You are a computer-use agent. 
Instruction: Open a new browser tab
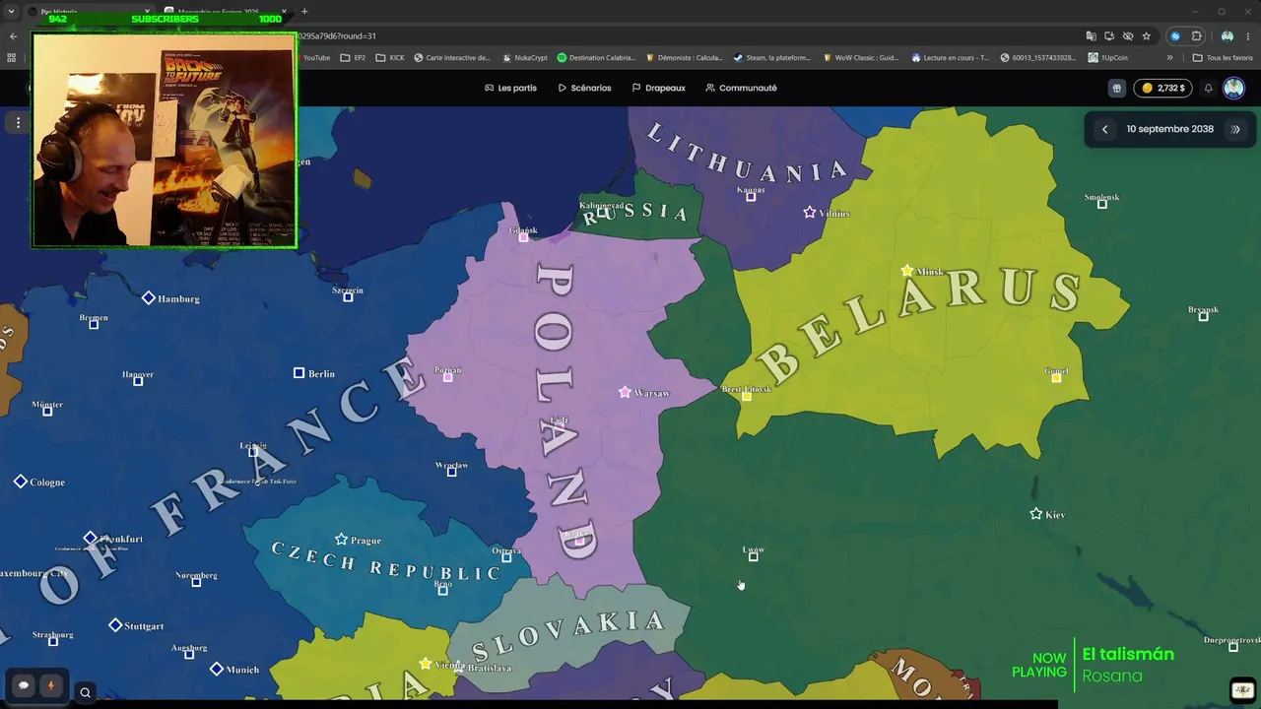pyautogui.click(x=304, y=12)
